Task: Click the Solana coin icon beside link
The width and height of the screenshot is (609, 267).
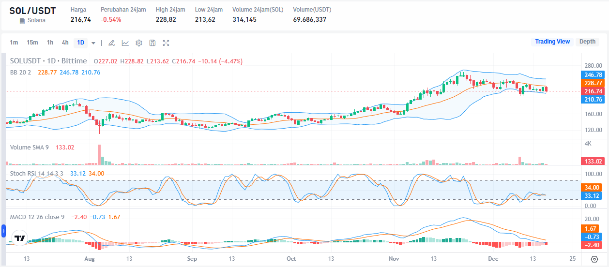Action: (x=22, y=21)
